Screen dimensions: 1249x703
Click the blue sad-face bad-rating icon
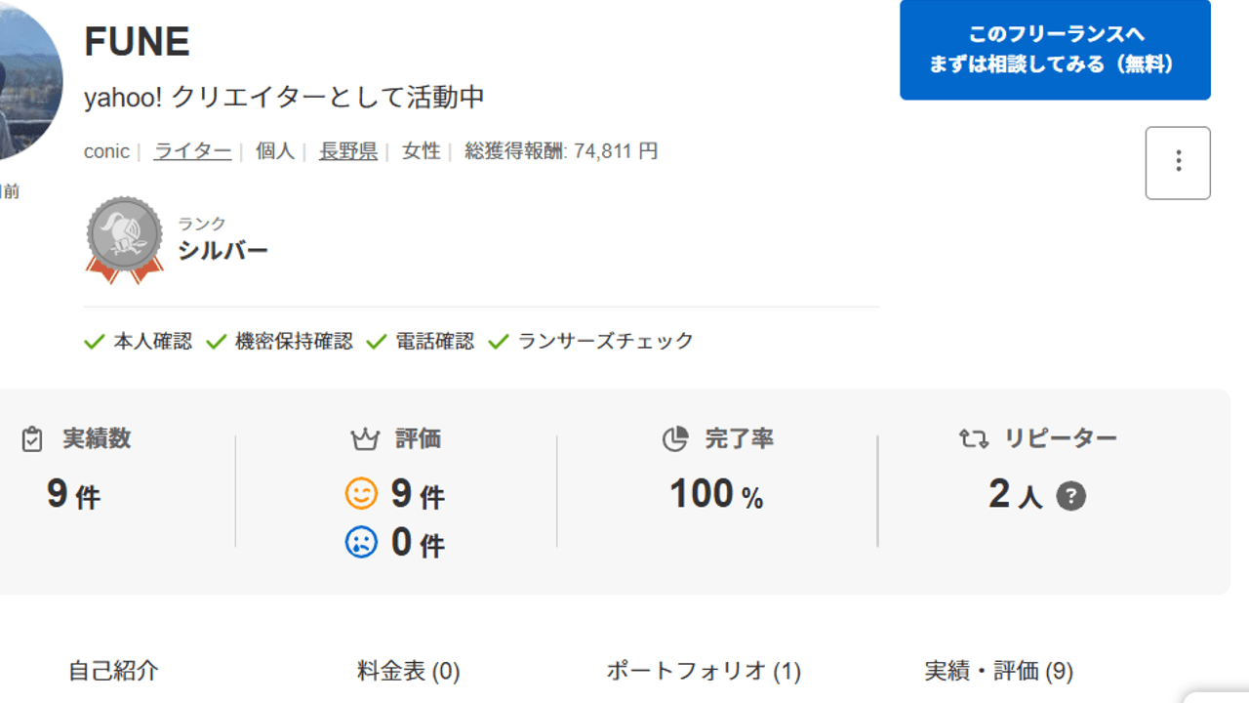[361, 542]
